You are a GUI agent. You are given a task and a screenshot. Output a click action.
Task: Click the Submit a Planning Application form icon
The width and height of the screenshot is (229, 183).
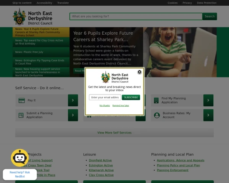point(21,115)
